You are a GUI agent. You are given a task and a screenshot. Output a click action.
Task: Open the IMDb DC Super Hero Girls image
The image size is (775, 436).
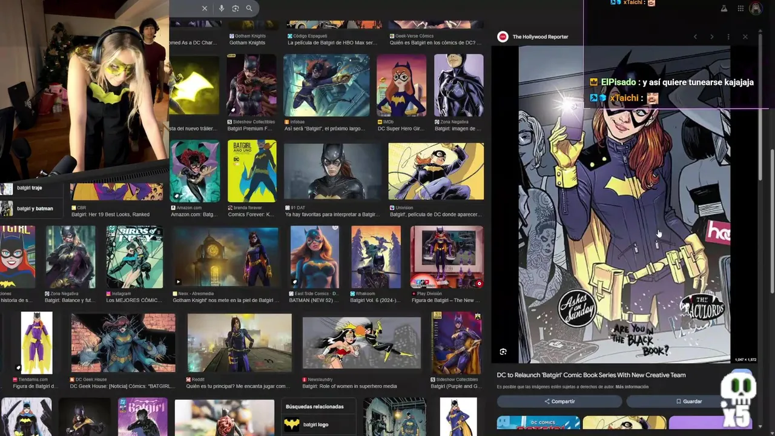tap(401, 85)
